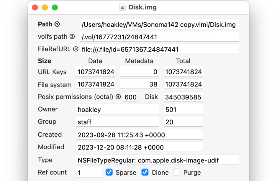Viewport: 277px width, 181px height.
Task: Click the File system Metadata field showing 38
Action: coord(139,84)
